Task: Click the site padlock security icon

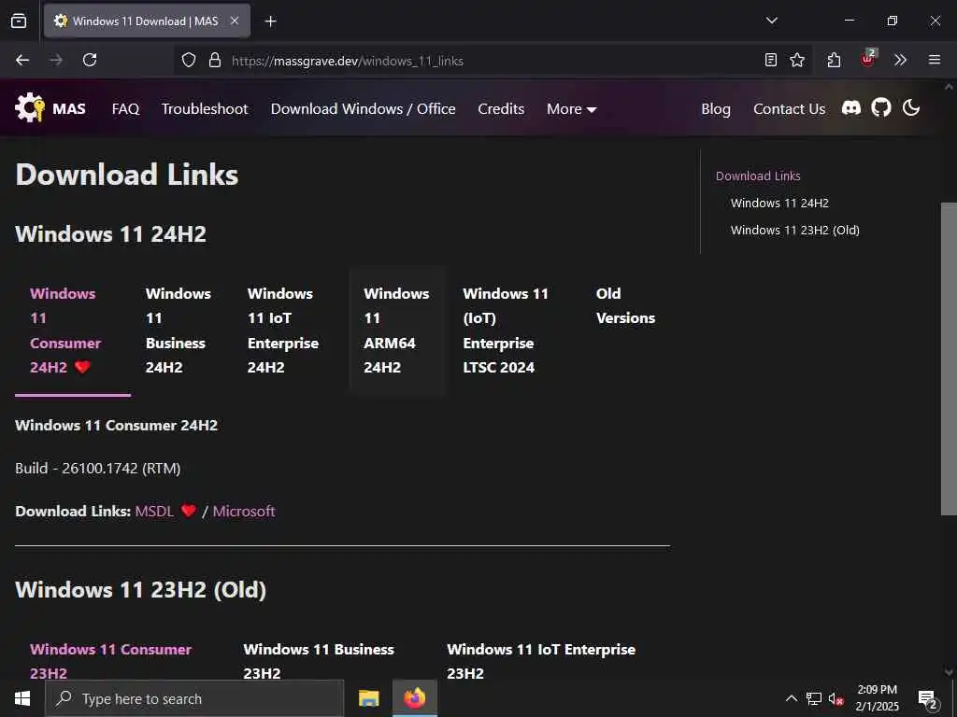Action: tap(214, 60)
